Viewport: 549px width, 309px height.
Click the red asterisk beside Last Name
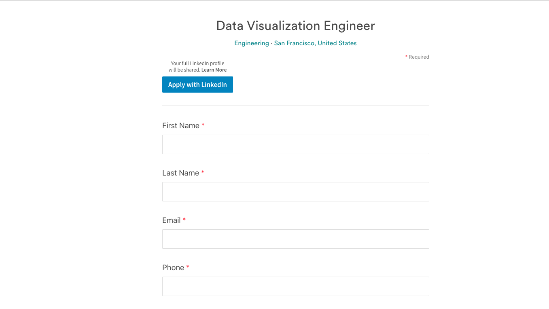pos(203,173)
